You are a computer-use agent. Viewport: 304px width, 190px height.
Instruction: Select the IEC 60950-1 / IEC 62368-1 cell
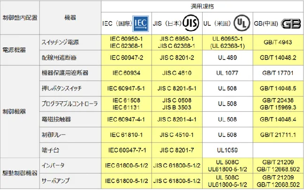point(126,42)
